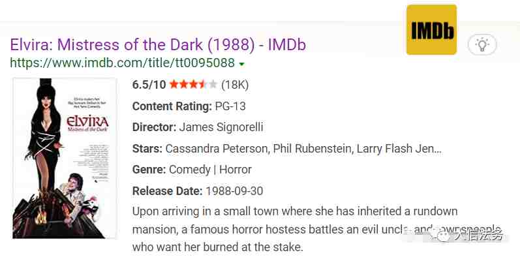Select the Horror genre
The height and width of the screenshot is (257, 520).
236,170
